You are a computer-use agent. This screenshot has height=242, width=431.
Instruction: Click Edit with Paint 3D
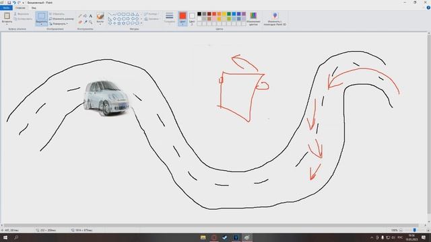coord(275,18)
